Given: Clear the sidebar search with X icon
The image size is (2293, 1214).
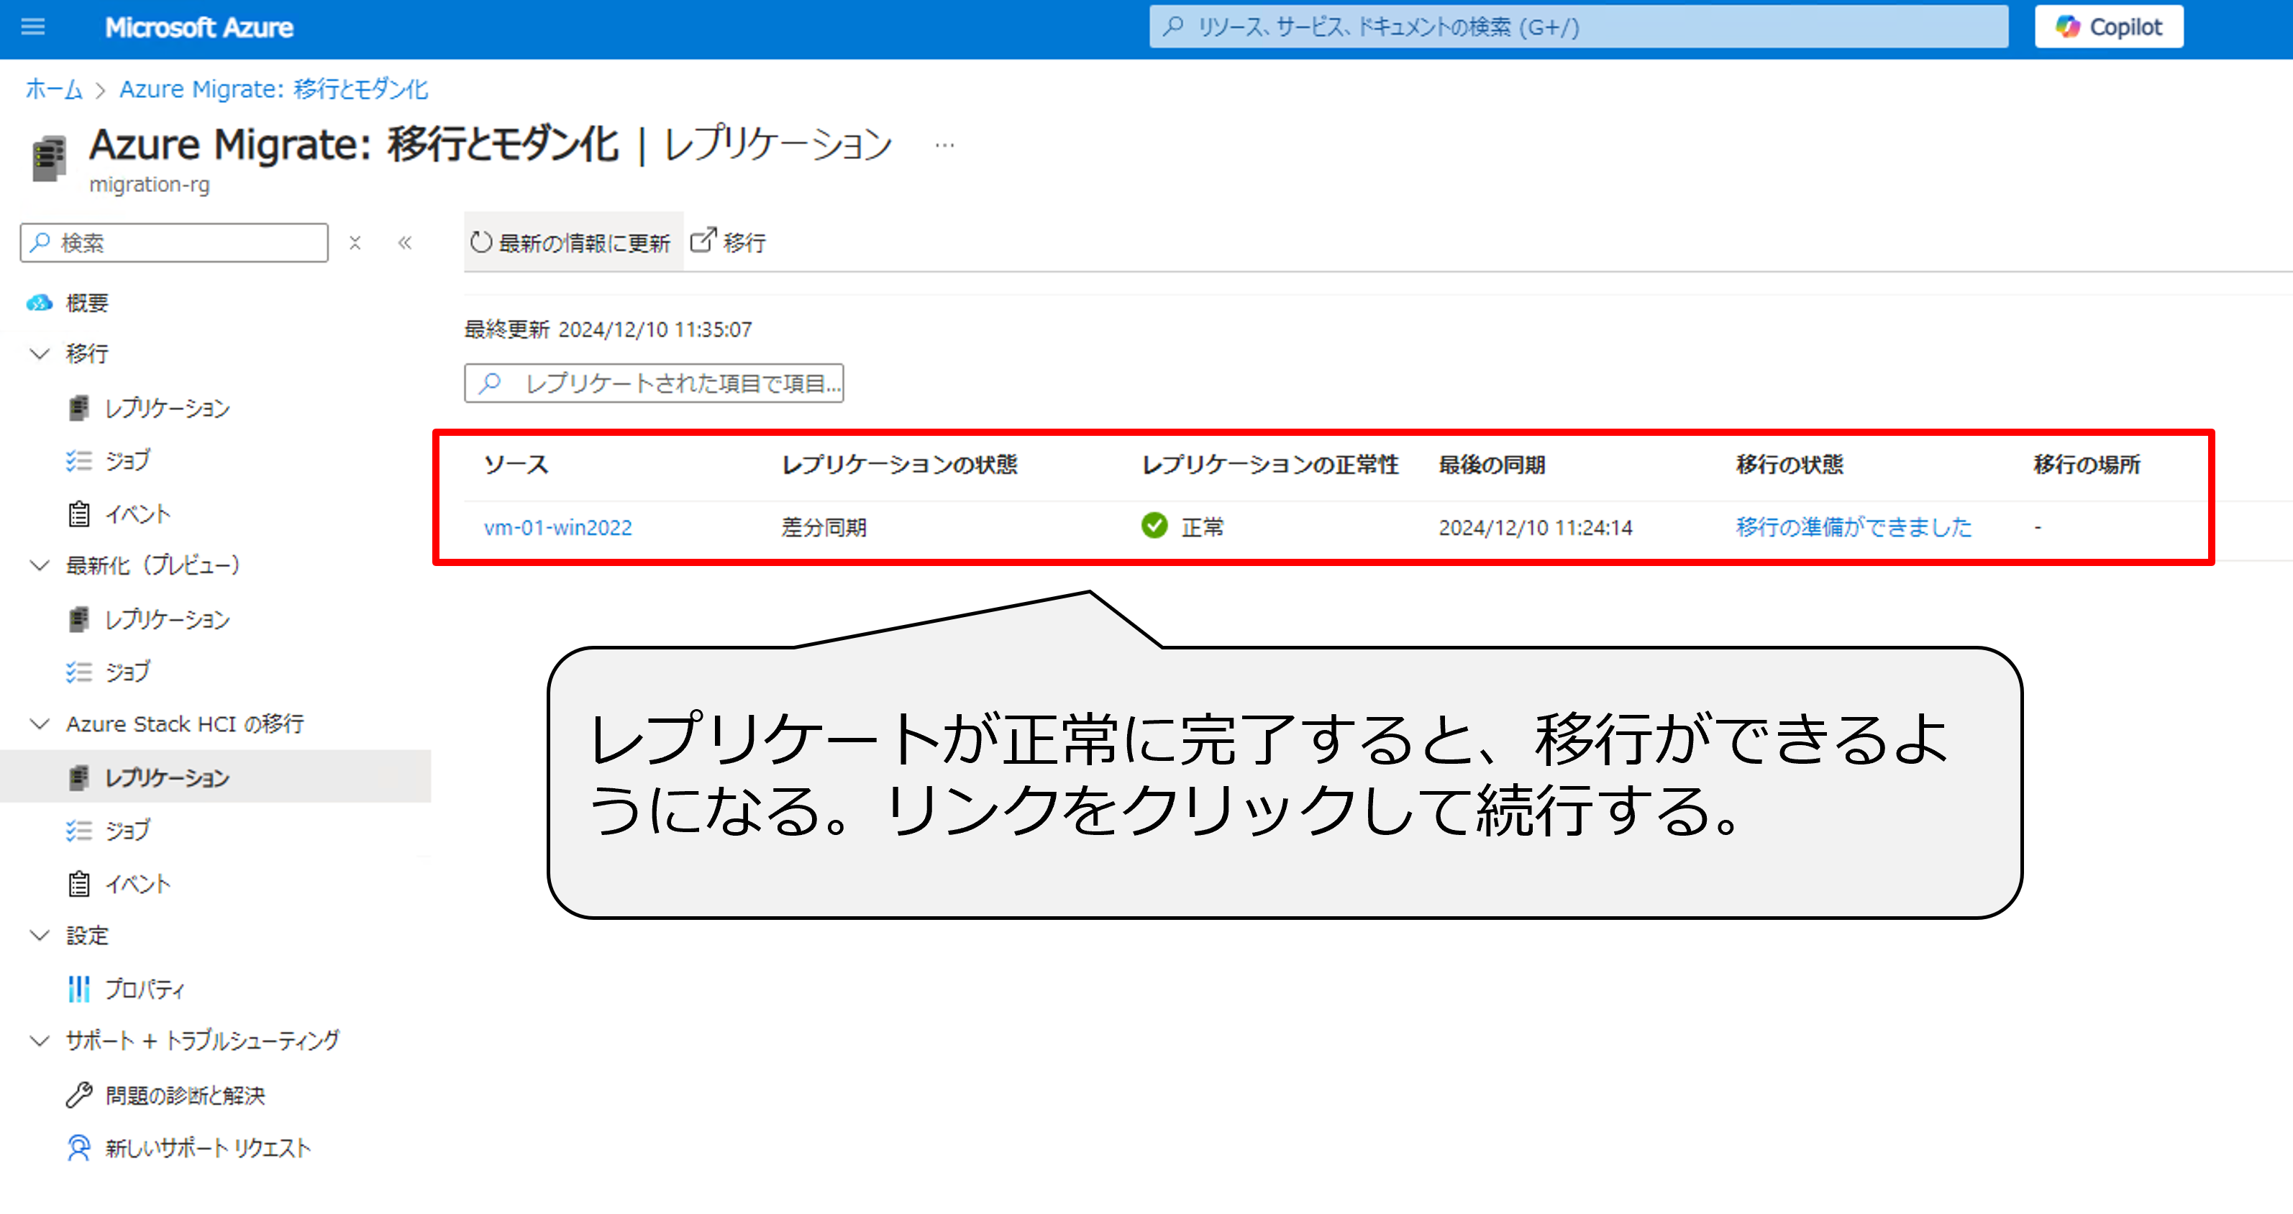Looking at the screenshot, I should pyautogui.click(x=355, y=243).
